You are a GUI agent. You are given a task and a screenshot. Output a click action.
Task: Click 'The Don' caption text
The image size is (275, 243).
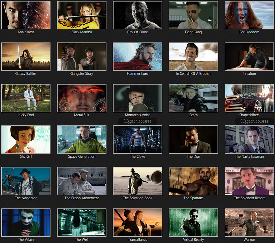tap(193, 157)
